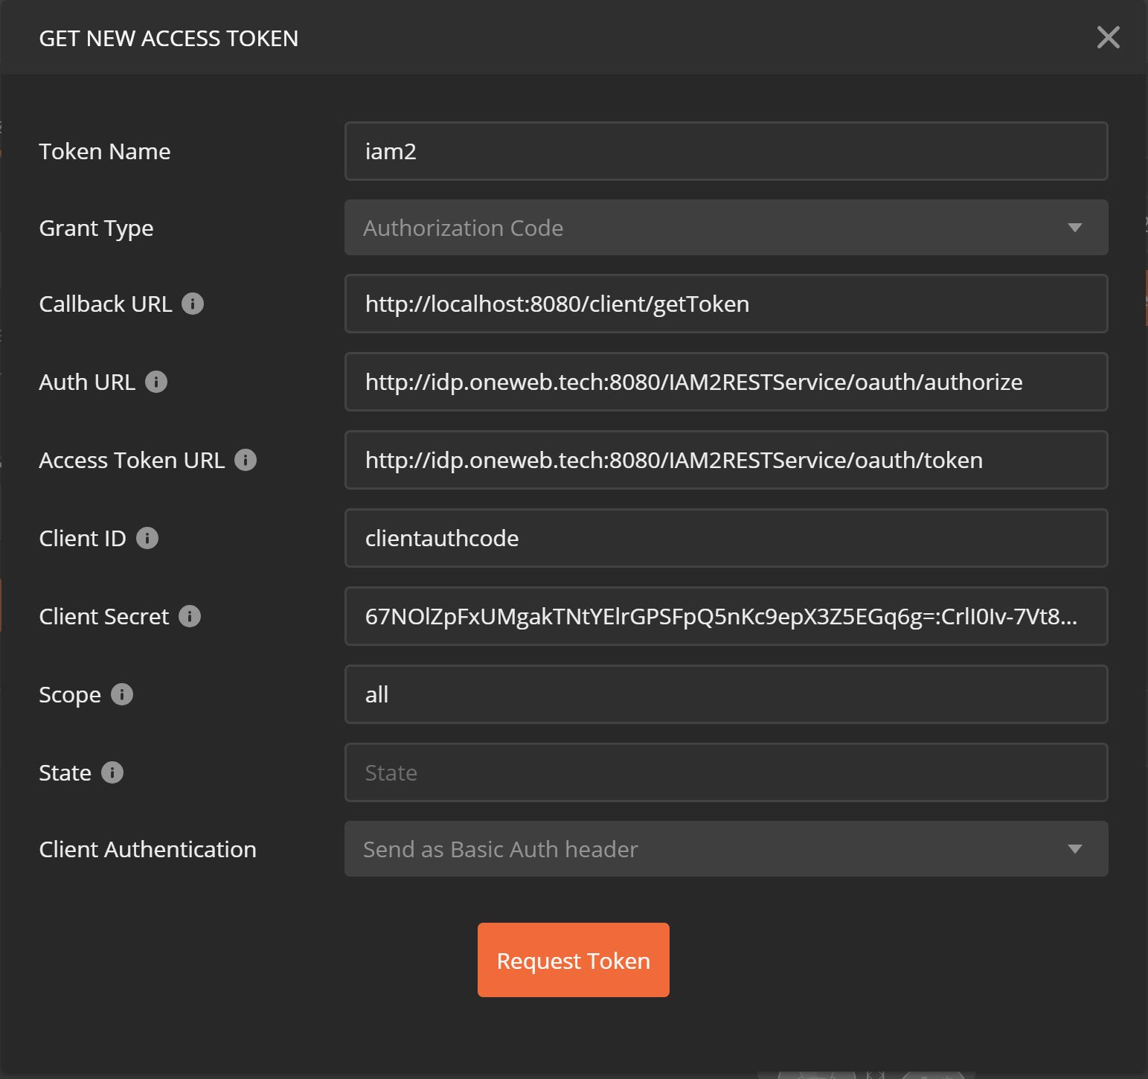Click the Access Token URL info icon

pyautogui.click(x=246, y=460)
